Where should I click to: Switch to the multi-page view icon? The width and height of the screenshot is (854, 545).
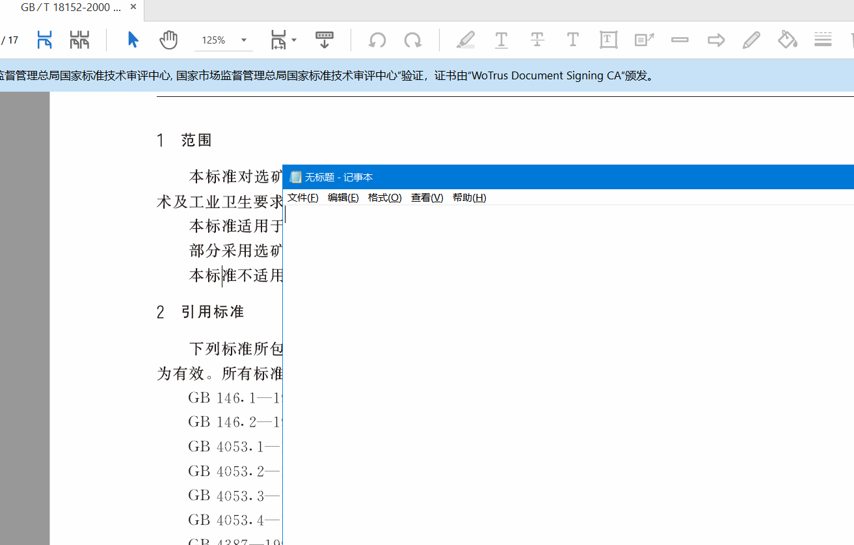pyautogui.click(x=79, y=40)
